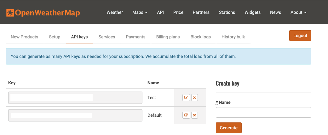Click the OpenWeatherMap sun logo

(10, 13)
